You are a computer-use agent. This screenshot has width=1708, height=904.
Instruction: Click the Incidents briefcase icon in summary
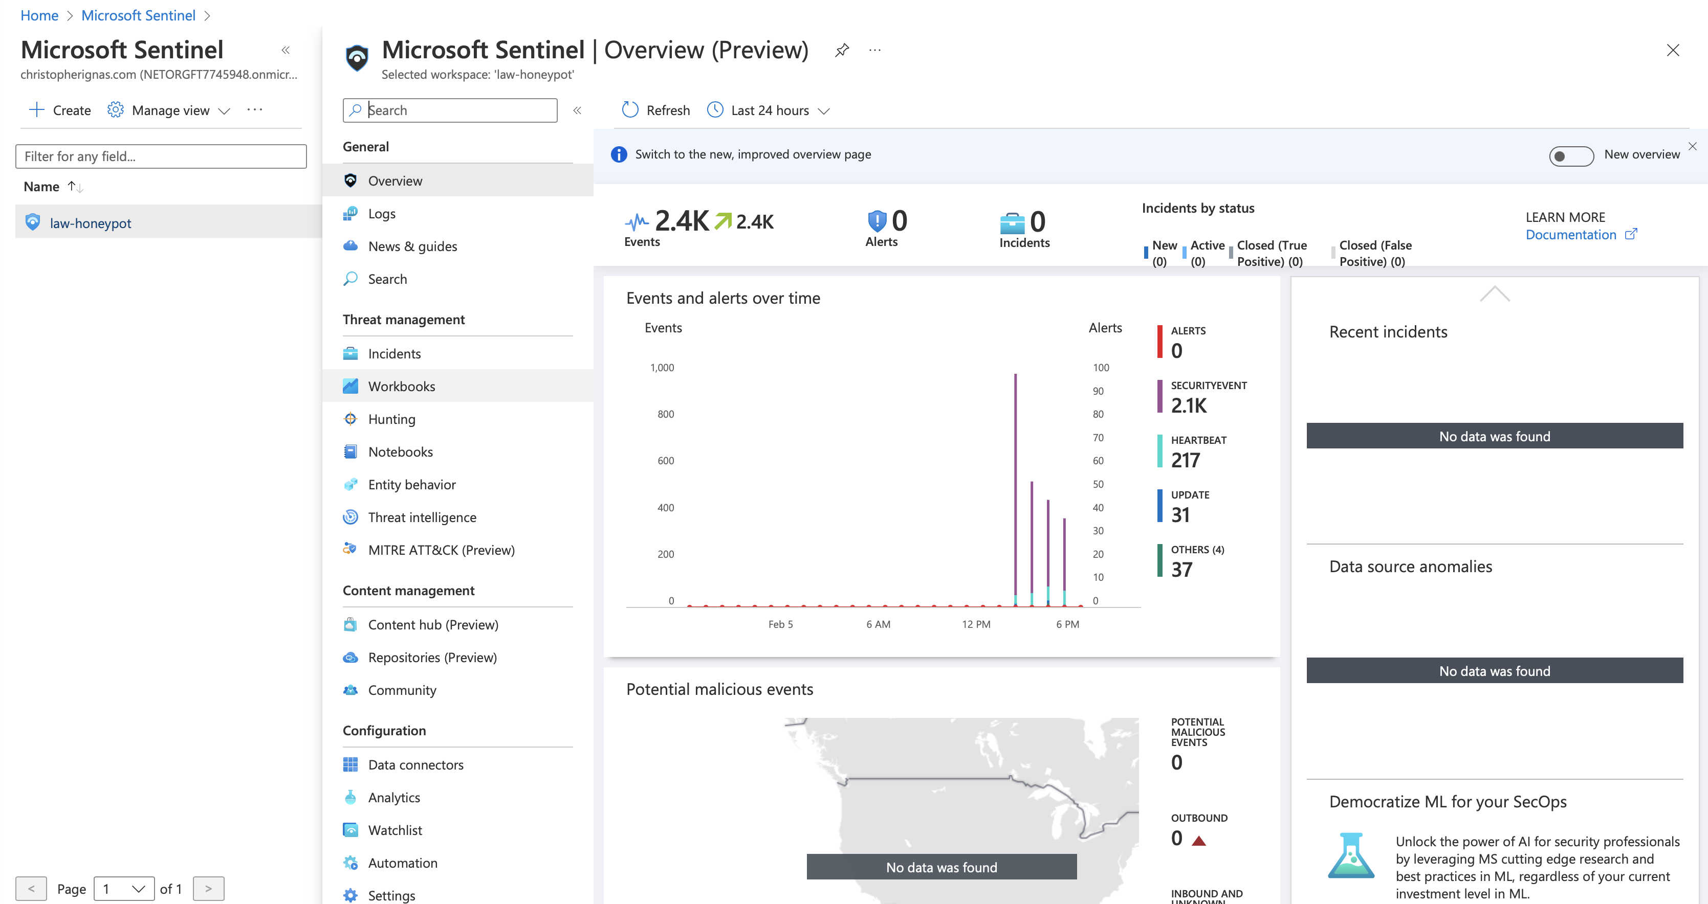click(1012, 223)
